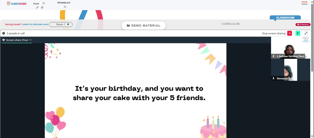Select the pencil draw tool
Image resolution: width=314 pixels, height=138 pixels.
[x=37, y=8]
